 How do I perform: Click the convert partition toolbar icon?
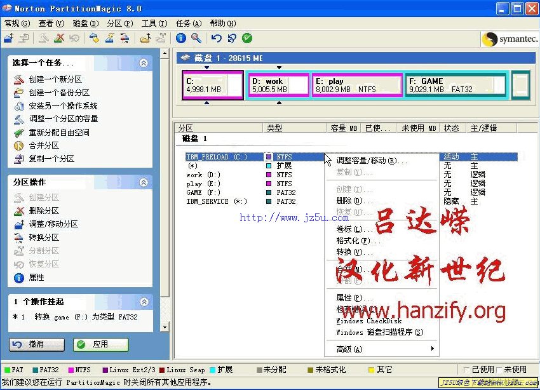pyautogui.click(x=125, y=38)
